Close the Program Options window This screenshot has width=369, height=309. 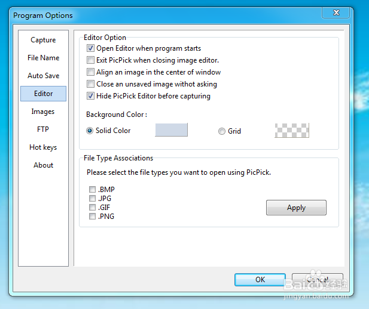click(336, 13)
